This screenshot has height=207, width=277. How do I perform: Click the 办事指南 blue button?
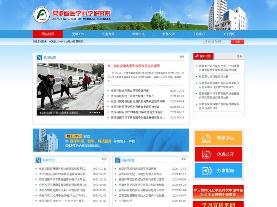point(219,170)
